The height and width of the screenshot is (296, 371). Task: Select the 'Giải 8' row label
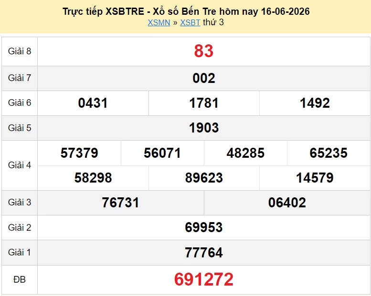pos(20,51)
